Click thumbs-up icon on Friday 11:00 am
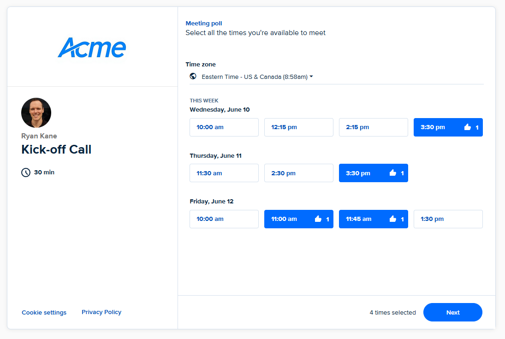This screenshot has height=339, width=505. [x=318, y=219]
